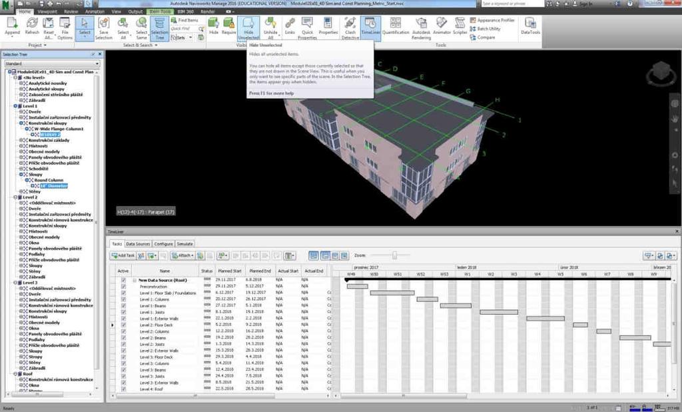Expand the Project panel dropdown
This screenshot has height=412, width=682.
pos(37,45)
